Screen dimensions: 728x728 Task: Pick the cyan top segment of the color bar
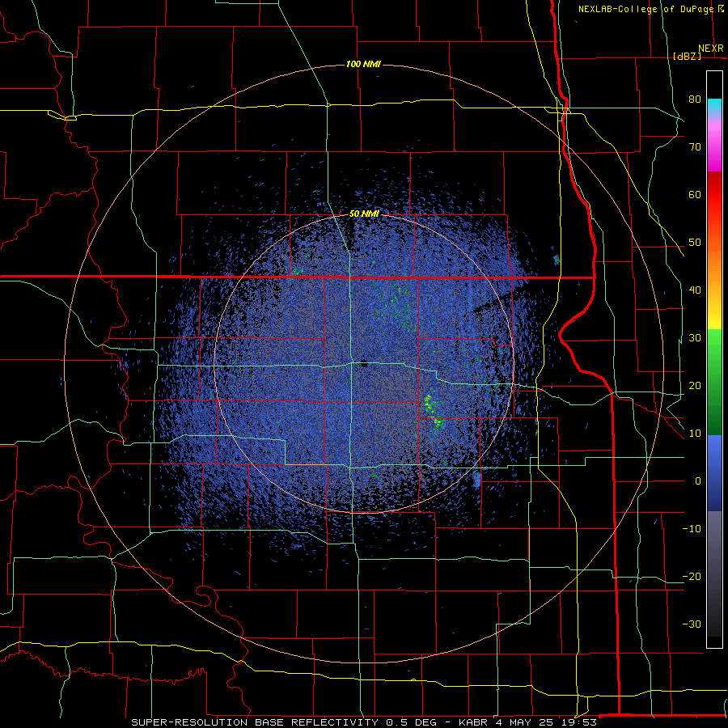pyautogui.click(x=714, y=106)
